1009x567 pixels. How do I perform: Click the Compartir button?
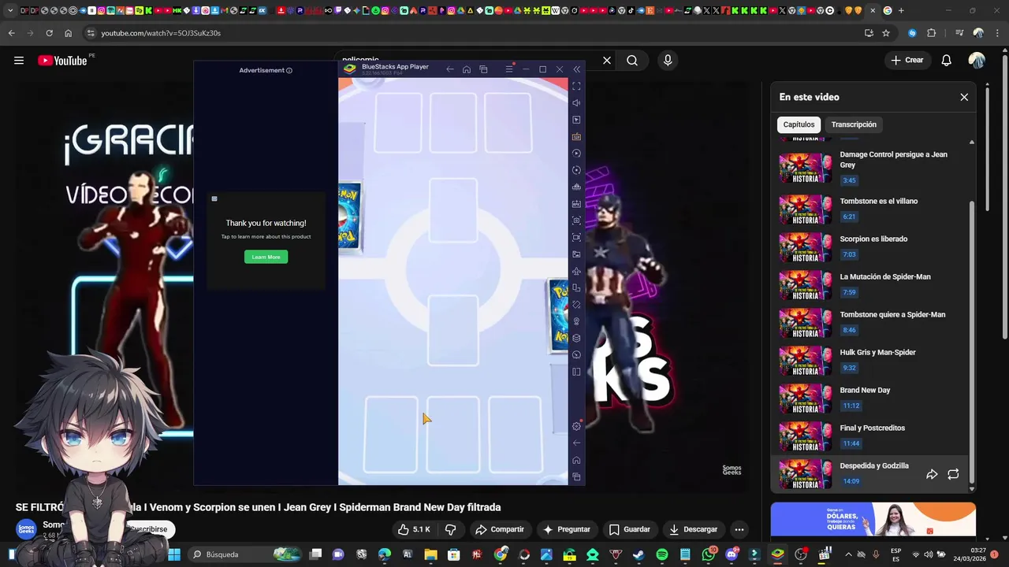pos(499,529)
